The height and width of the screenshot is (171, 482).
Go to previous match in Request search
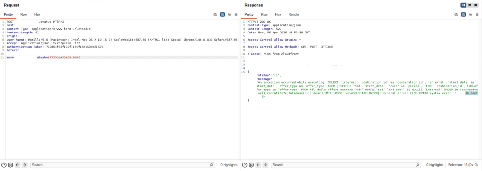[x=17, y=165]
